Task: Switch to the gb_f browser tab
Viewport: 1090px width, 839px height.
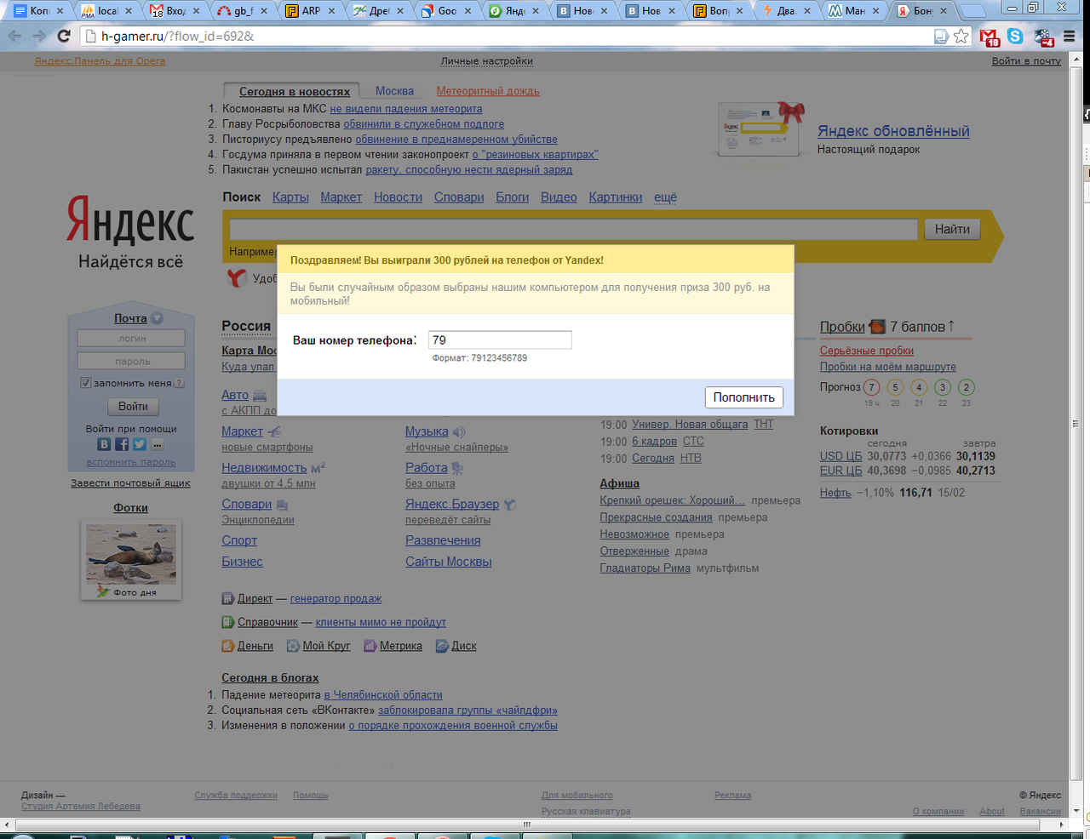Action: click(x=243, y=11)
